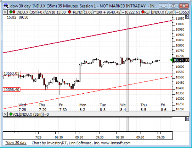This screenshot has width=192, height=148.
Task: Click the red REF indicator dot
Action: (143, 12)
